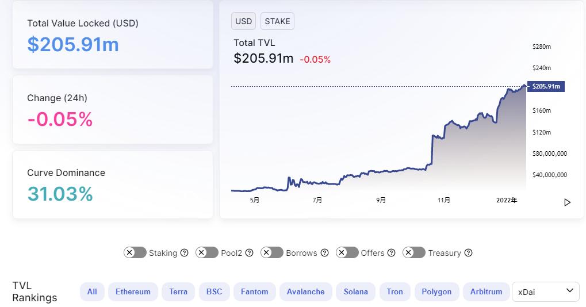Screen dimensions: 586x307
Task: Click the help icon next to Staking
Action: (185, 253)
